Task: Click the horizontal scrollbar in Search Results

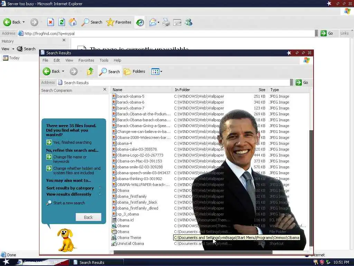Action: [x=193, y=252]
